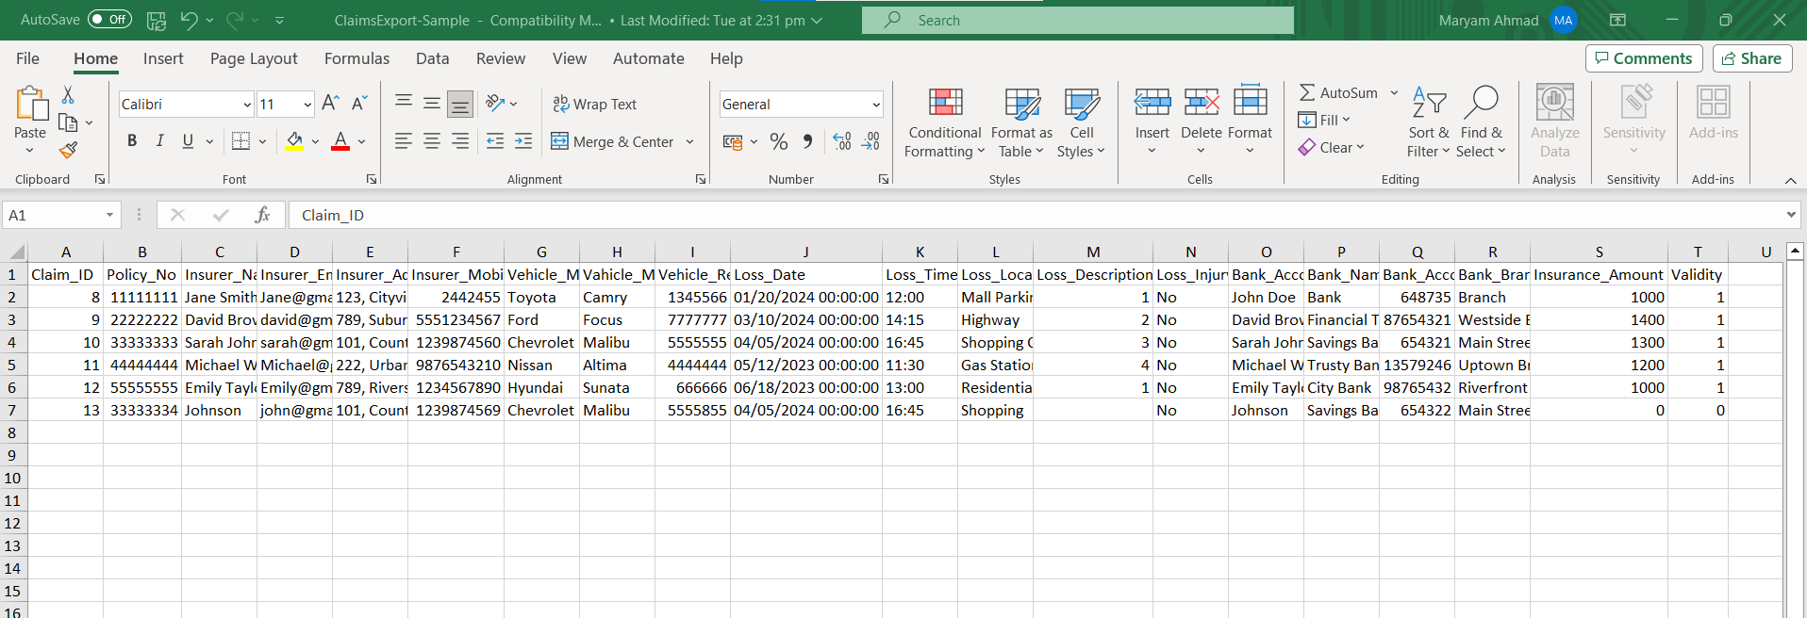The width and height of the screenshot is (1807, 618).
Task: Open the Formulas ribbon tab
Action: coord(356,58)
